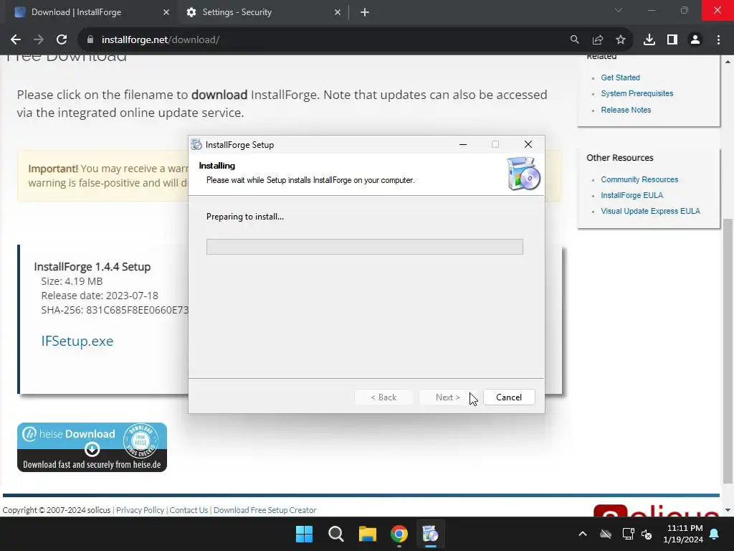Viewport: 734px width, 551px height.
Task: Open File Explorer from the taskbar
Action: pyautogui.click(x=368, y=534)
